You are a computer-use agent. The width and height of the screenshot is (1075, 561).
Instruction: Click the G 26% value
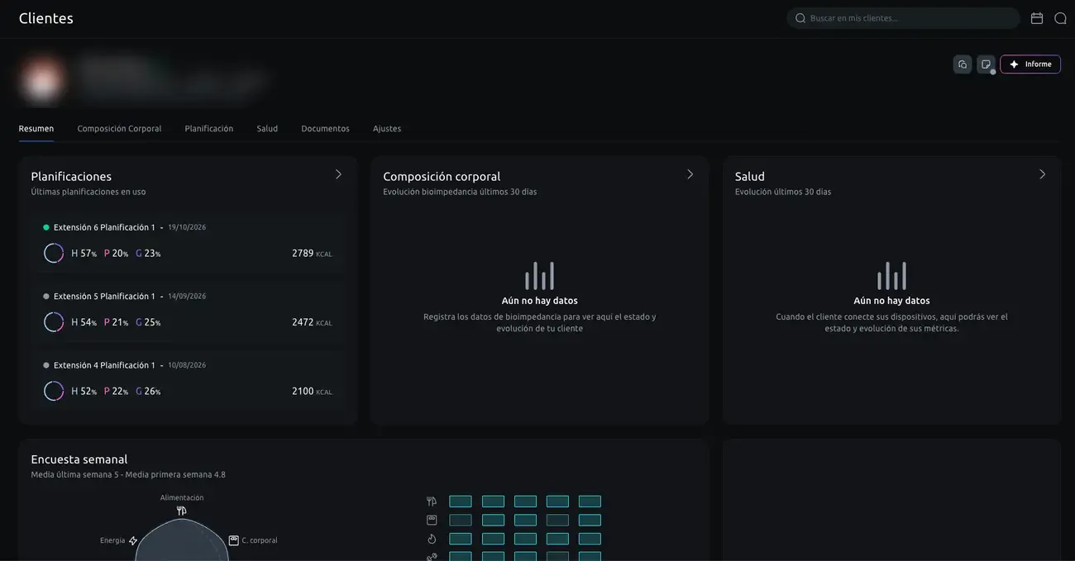tap(148, 392)
